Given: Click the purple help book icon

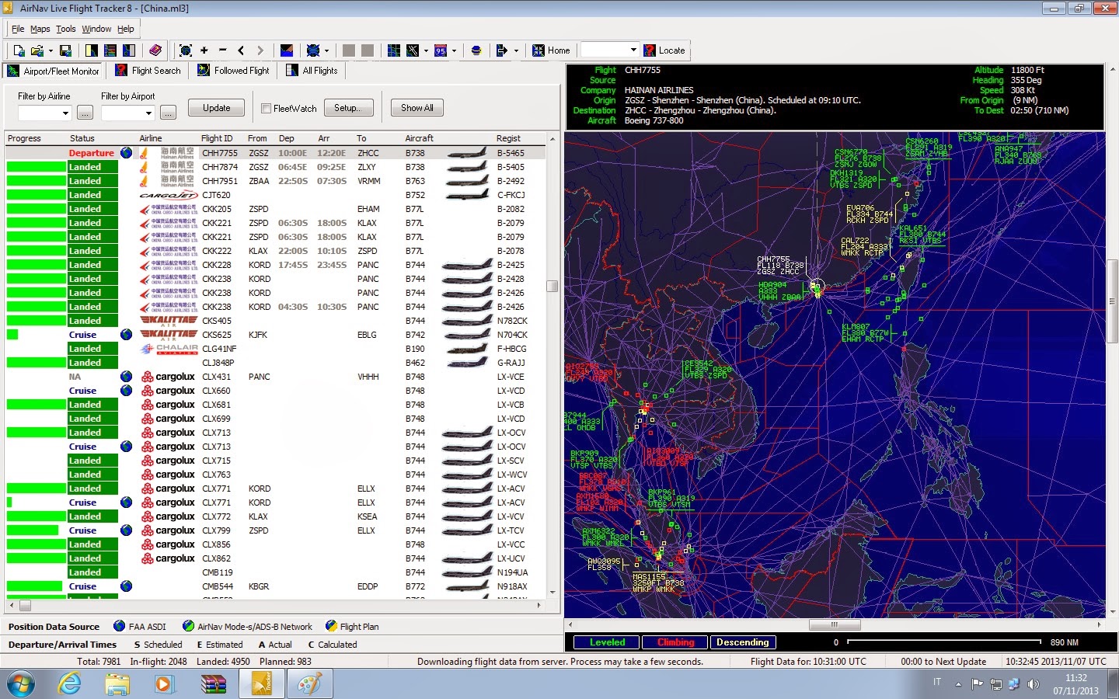Looking at the screenshot, I should click(x=155, y=50).
